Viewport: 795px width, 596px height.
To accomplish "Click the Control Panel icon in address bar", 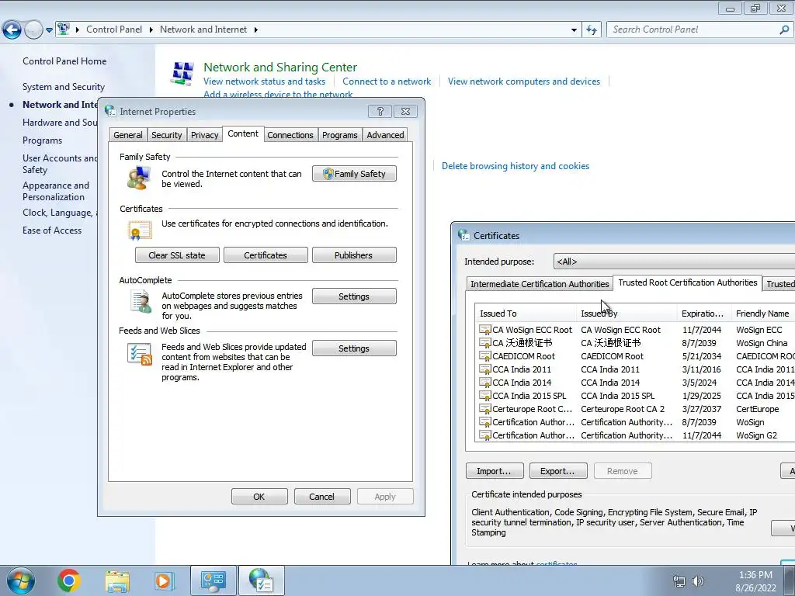I will (64, 29).
